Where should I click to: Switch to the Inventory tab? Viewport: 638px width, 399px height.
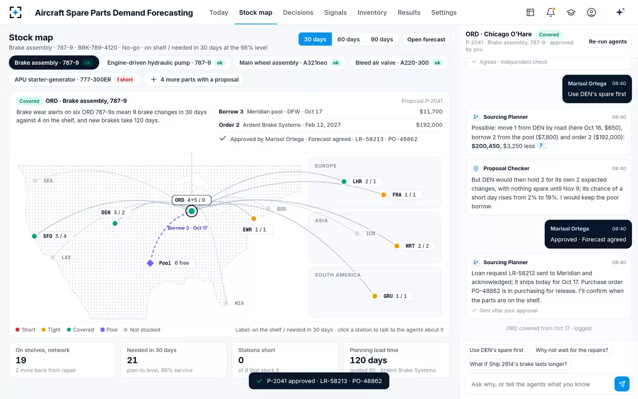(372, 12)
